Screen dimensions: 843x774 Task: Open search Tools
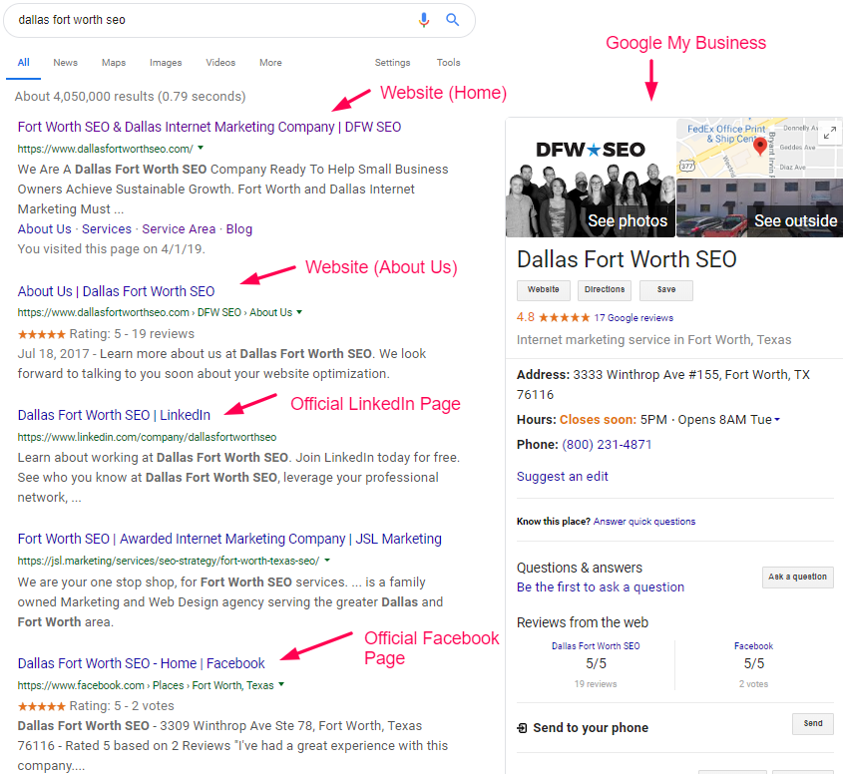click(448, 63)
